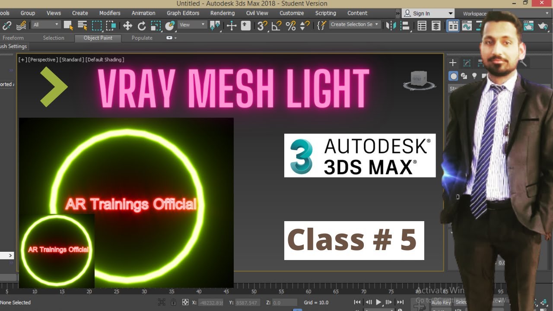Open the Scripting menu

tap(326, 13)
